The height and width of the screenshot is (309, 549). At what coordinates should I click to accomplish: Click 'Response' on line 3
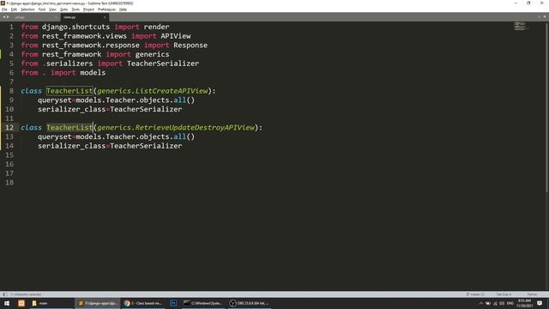pos(190,45)
